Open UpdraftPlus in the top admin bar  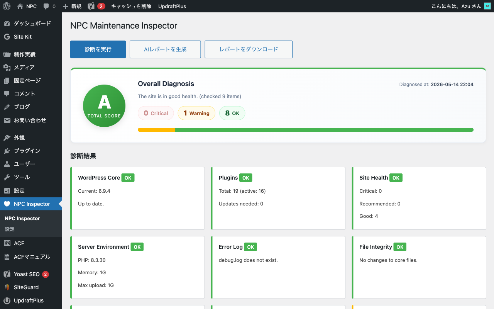click(x=172, y=6)
